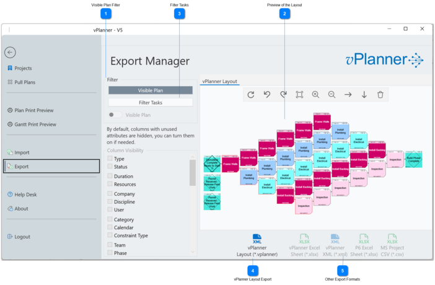Click the column visibility scrollbar thumb

193,173
